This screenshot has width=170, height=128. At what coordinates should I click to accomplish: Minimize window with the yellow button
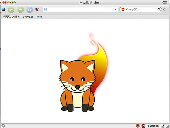tap(9, 2)
